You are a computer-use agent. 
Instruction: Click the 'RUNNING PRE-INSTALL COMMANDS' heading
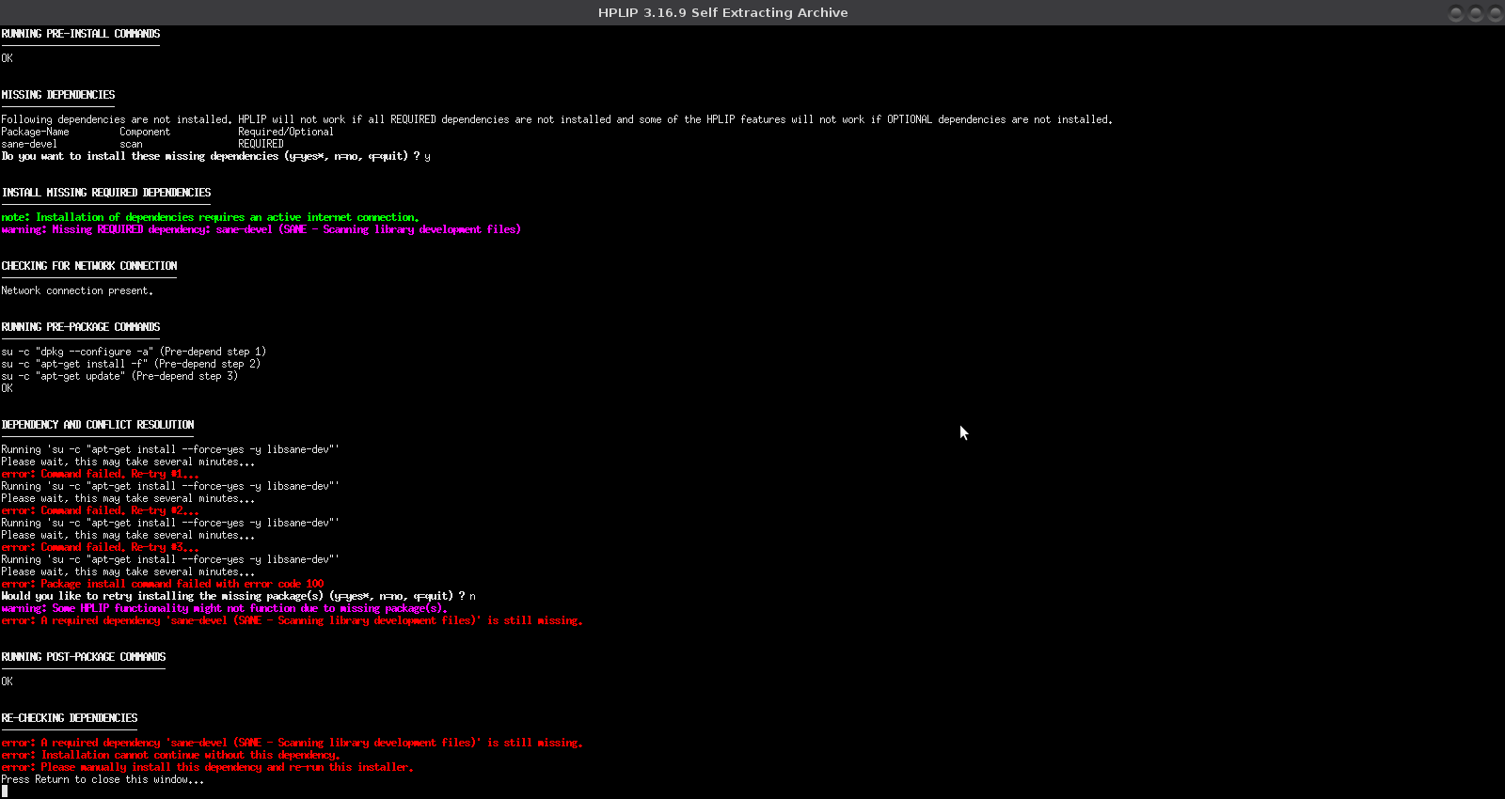click(81, 34)
